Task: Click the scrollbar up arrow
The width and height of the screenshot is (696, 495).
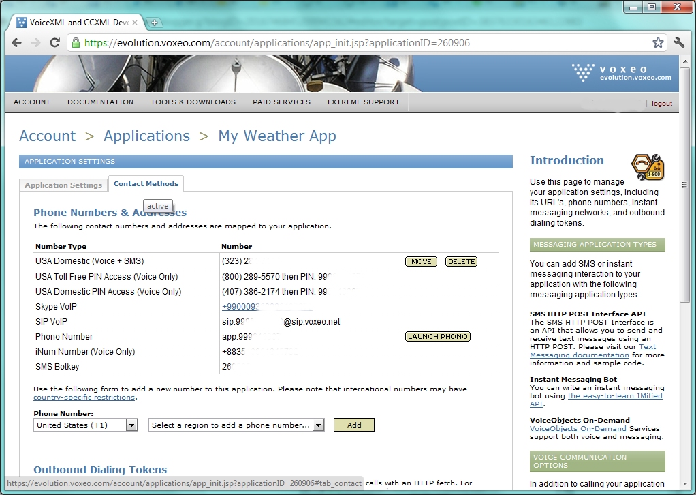Action: 684,60
